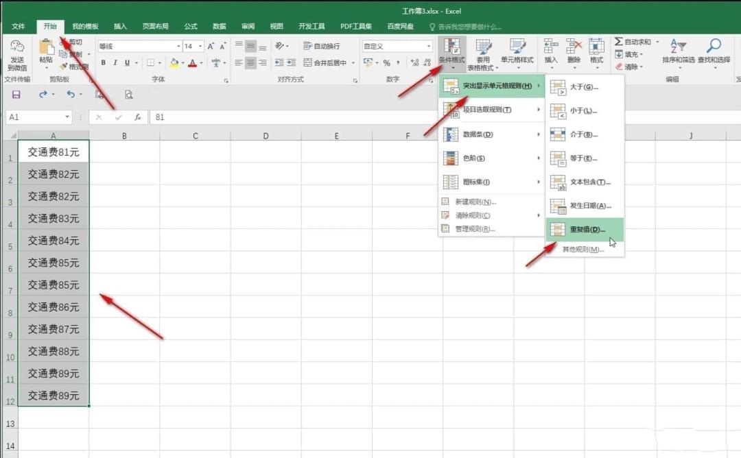
Task: Open the 条件格式 conditional formatting button
Action: (x=451, y=53)
